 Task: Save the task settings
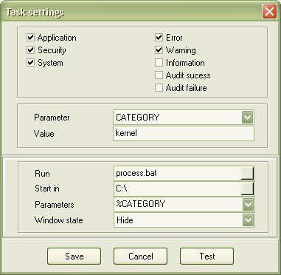[x=74, y=257]
